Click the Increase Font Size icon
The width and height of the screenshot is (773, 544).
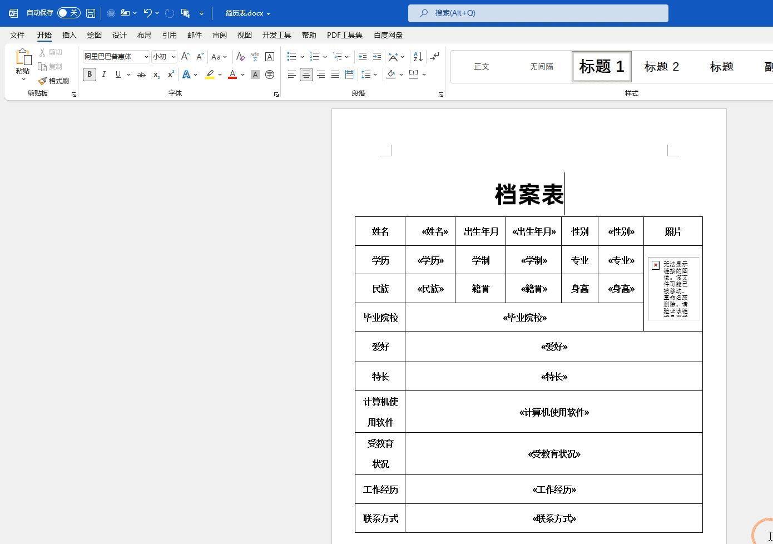pos(186,57)
